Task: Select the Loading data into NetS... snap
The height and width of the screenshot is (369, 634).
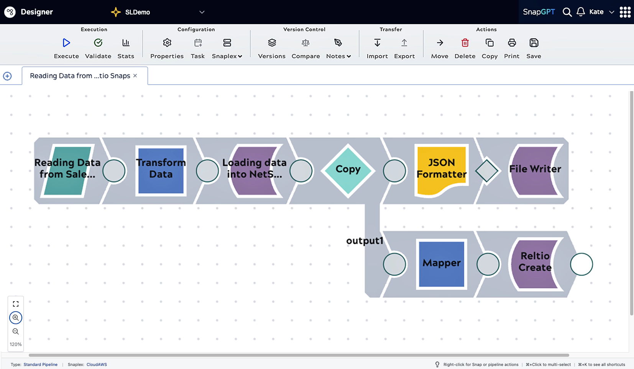Action: [255, 171]
